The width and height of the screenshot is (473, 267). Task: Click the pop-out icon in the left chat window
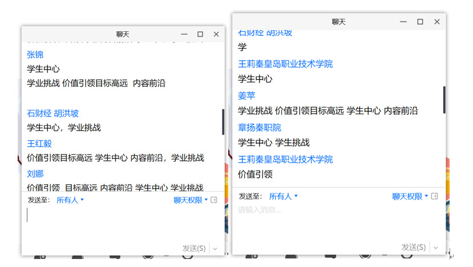click(x=214, y=200)
